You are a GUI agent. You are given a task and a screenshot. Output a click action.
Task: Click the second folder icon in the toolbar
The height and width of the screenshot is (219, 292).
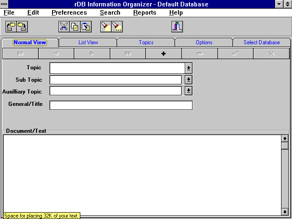[x=21, y=26]
